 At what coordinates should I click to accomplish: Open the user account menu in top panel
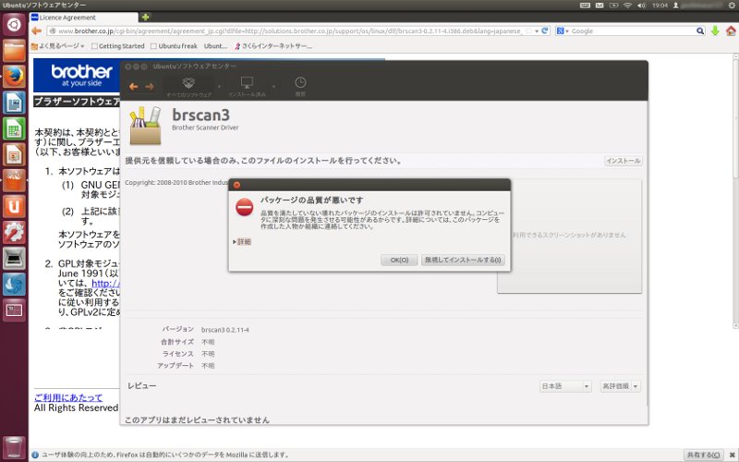click(699, 6)
